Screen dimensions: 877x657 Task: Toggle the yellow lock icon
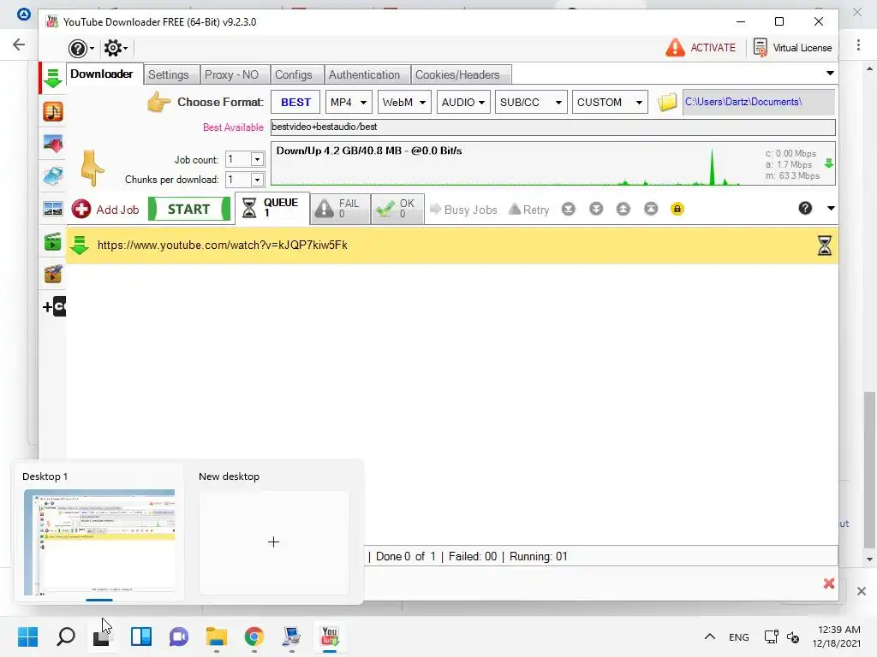[x=677, y=209]
